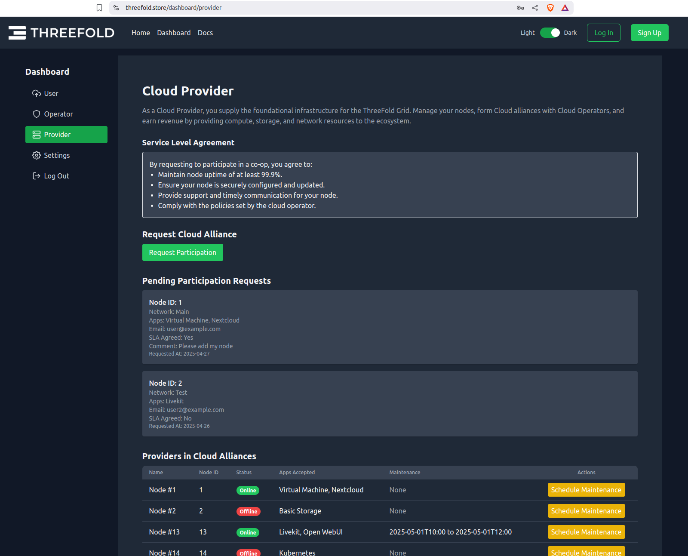Click the ThreeFold logo icon
The image size is (688, 556).
tap(17, 33)
